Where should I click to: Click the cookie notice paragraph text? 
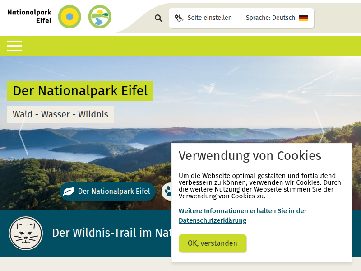pos(260,186)
